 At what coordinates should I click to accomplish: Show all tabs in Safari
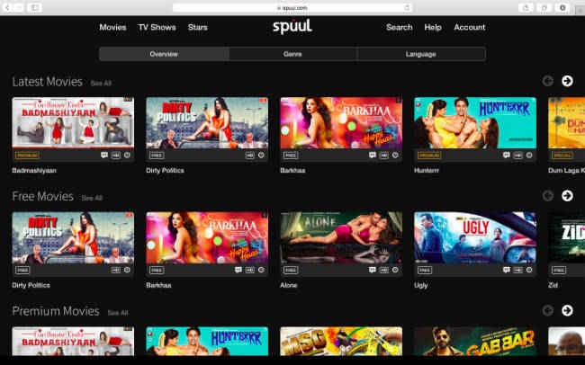(x=544, y=7)
